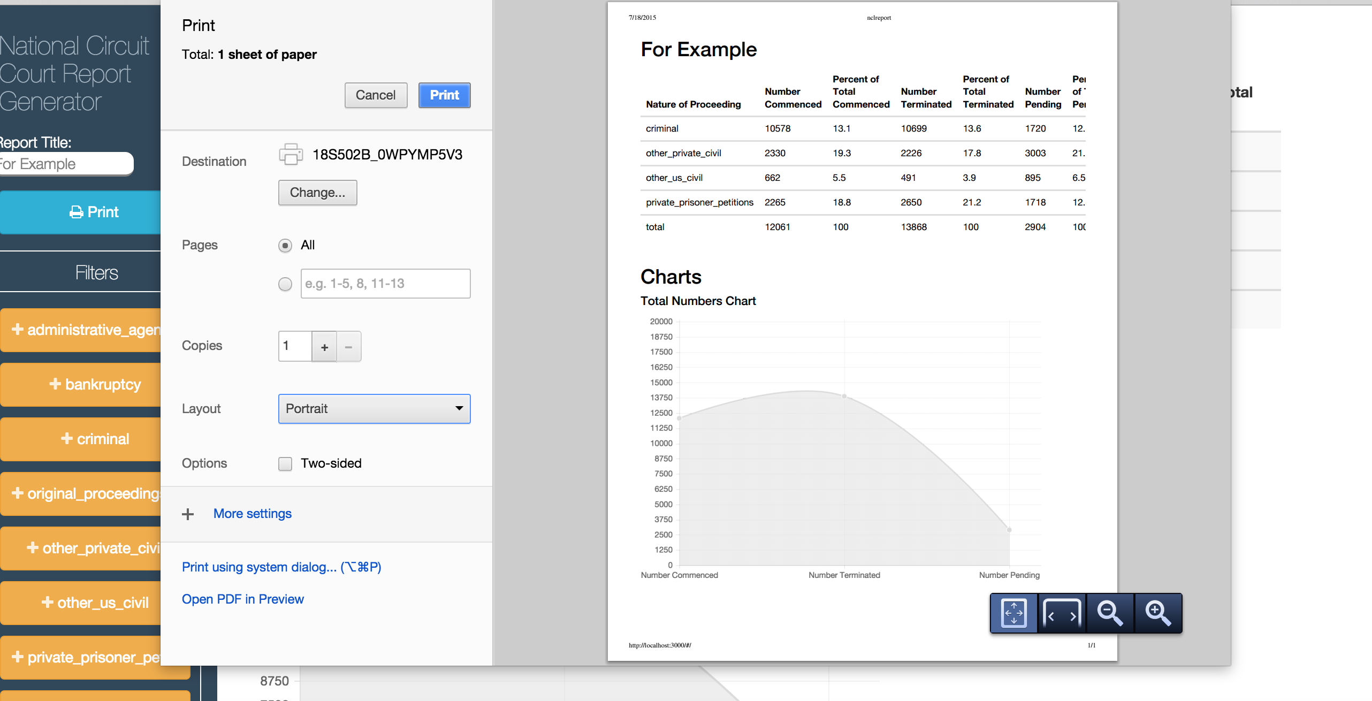Enable the Two-sided checkbox

click(x=285, y=463)
